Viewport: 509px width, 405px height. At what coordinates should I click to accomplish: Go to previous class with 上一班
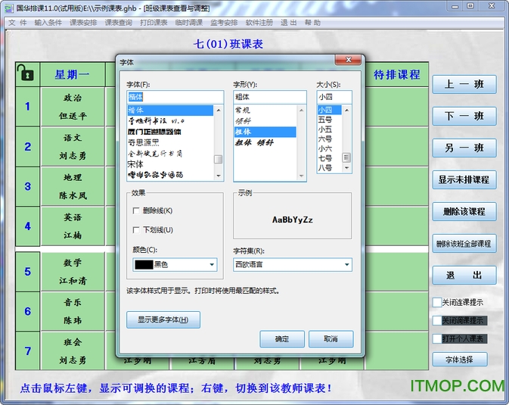click(464, 85)
